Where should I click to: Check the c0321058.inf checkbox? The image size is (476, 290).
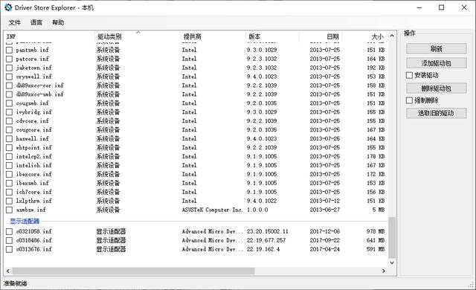[x=10, y=232]
